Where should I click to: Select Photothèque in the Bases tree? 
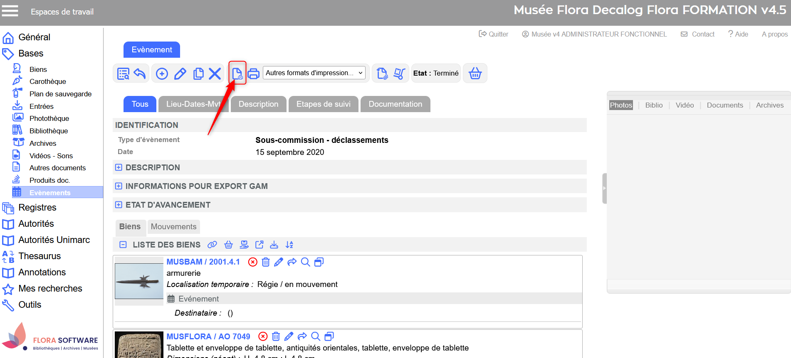[49, 118]
